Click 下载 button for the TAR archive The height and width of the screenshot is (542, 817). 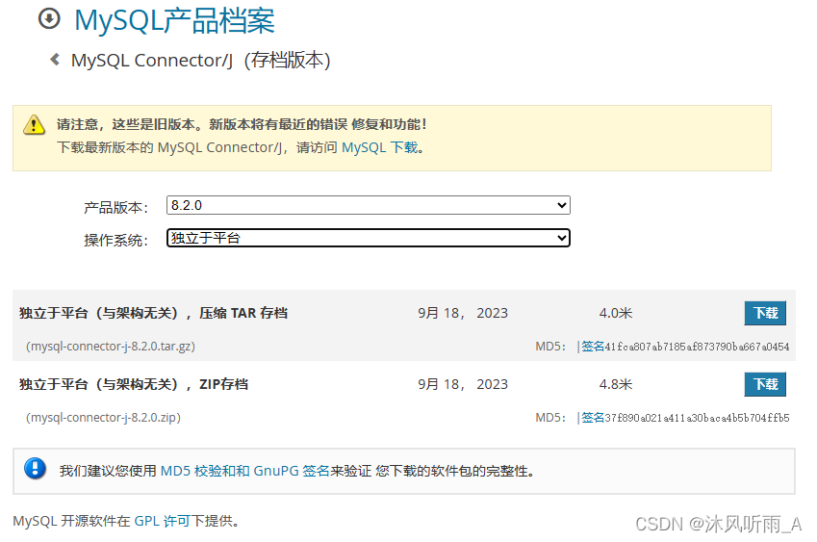(x=765, y=313)
